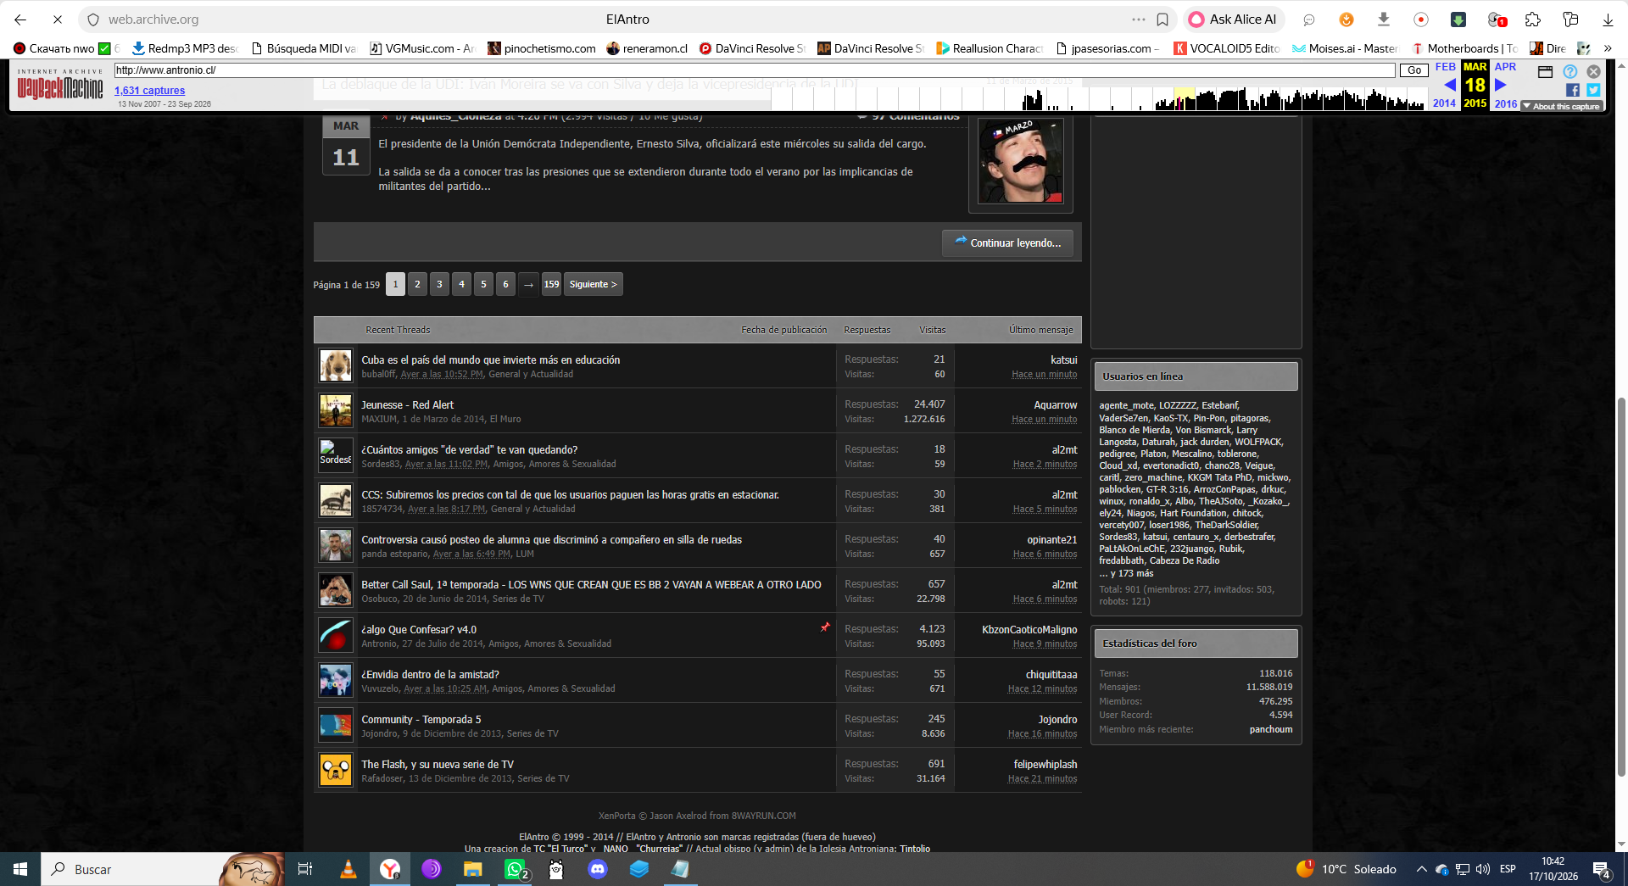Image resolution: width=1628 pixels, height=886 pixels.
Task: Go to previous capture blue arrow
Action: [x=1449, y=85]
